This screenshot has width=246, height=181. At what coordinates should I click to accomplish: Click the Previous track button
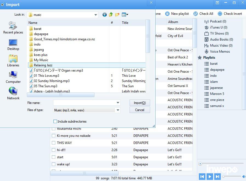(x=202, y=177)
